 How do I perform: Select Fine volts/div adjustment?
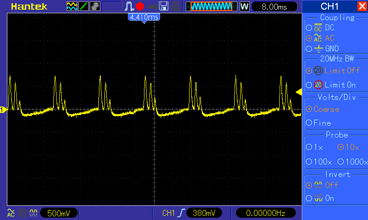pyautogui.click(x=318, y=123)
